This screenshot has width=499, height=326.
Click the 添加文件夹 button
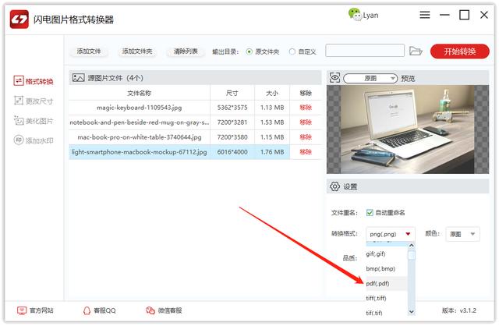point(137,51)
